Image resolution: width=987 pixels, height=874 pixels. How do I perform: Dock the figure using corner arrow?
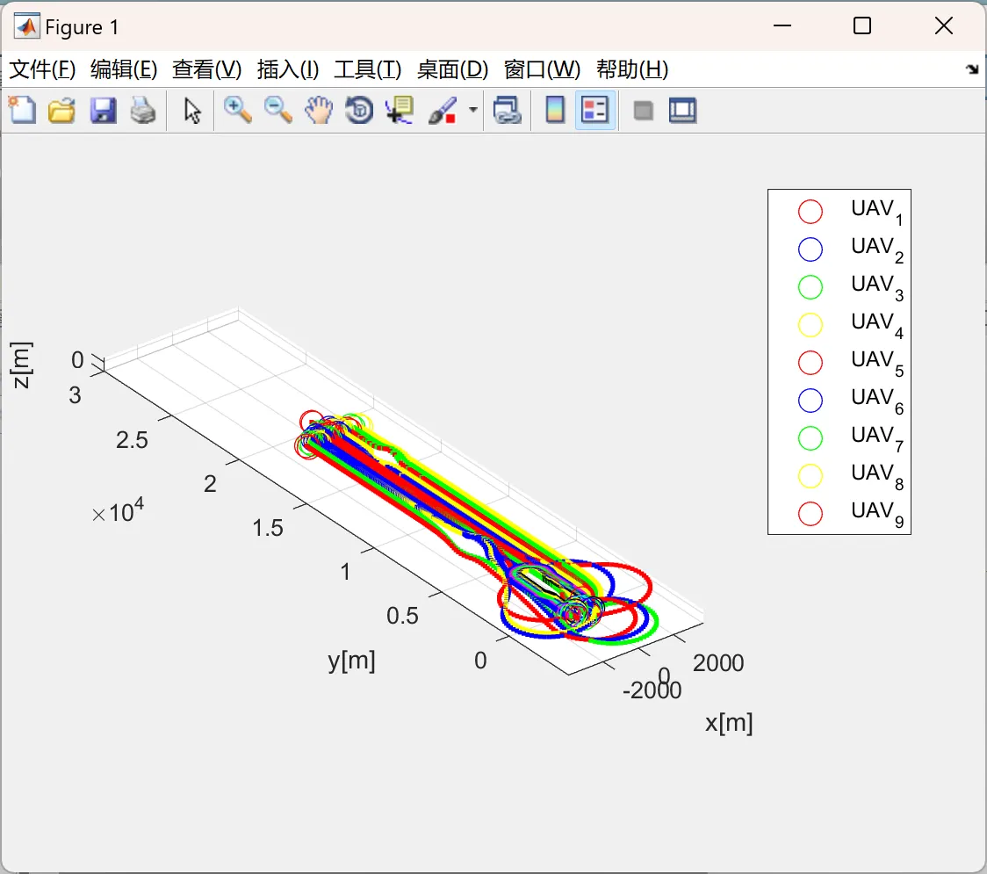[973, 69]
